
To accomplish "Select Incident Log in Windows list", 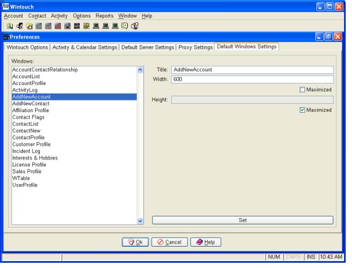I will tap(74, 151).
